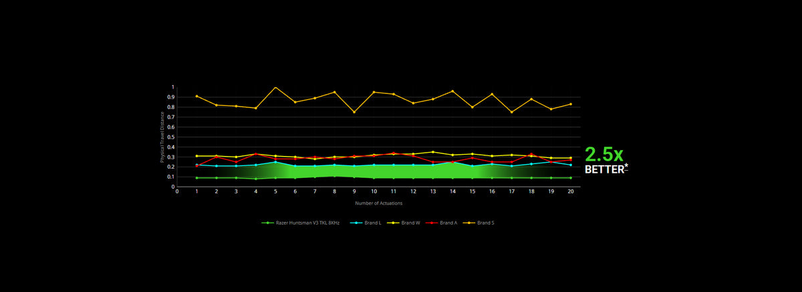Select Brand S point at actuation 14
This screenshot has height=292, width=802.
point(452,91)
